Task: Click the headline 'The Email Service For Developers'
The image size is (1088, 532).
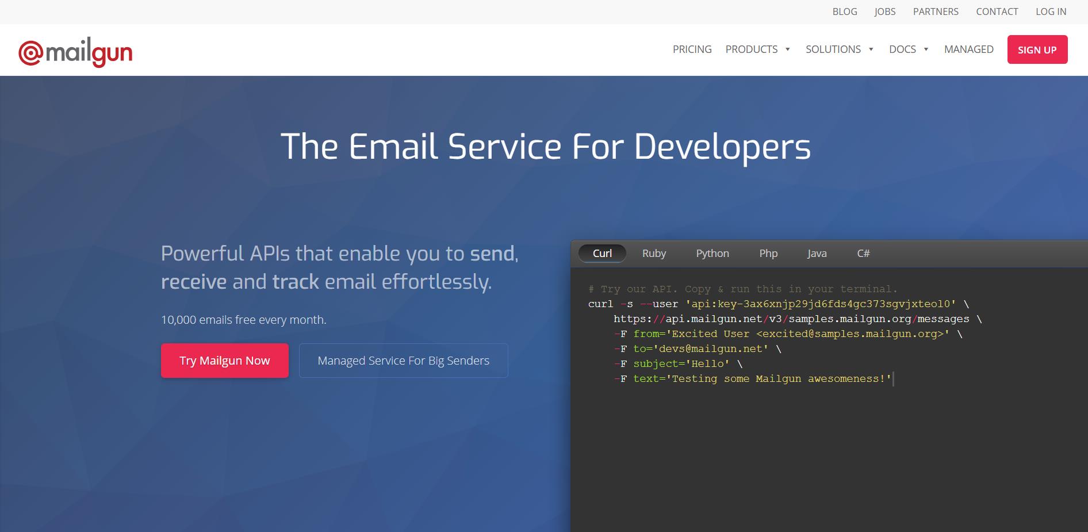Action: (x=546, y=147)
